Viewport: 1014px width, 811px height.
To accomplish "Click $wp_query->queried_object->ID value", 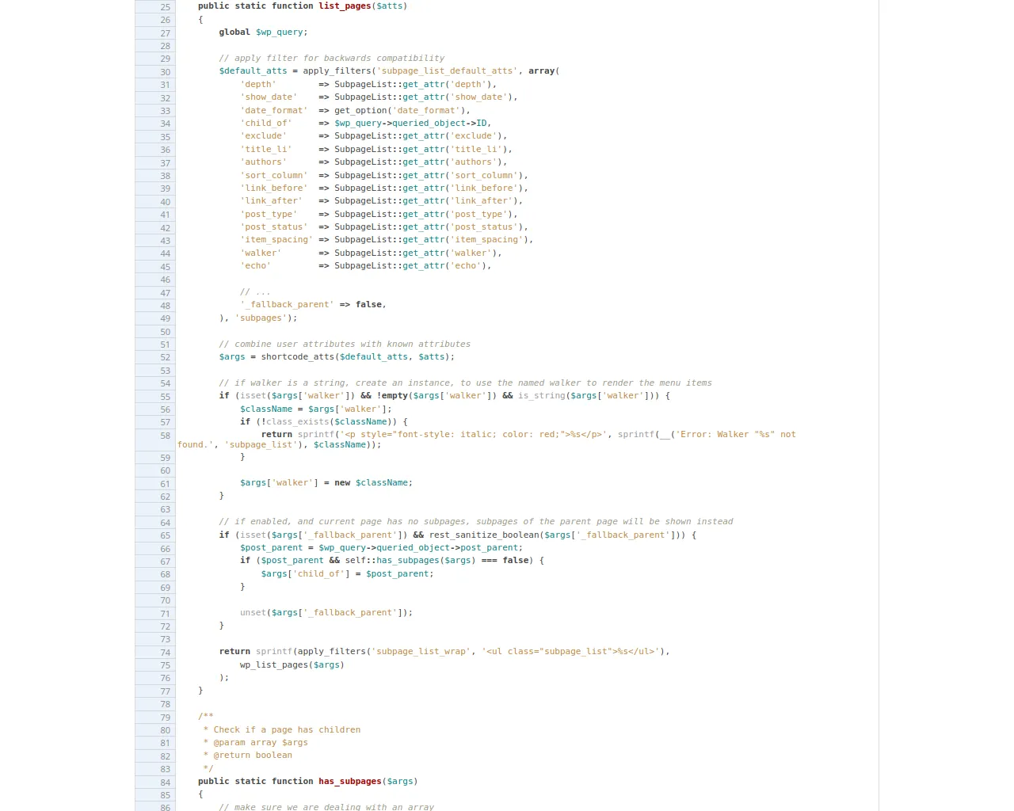I will tap(410, 123).
